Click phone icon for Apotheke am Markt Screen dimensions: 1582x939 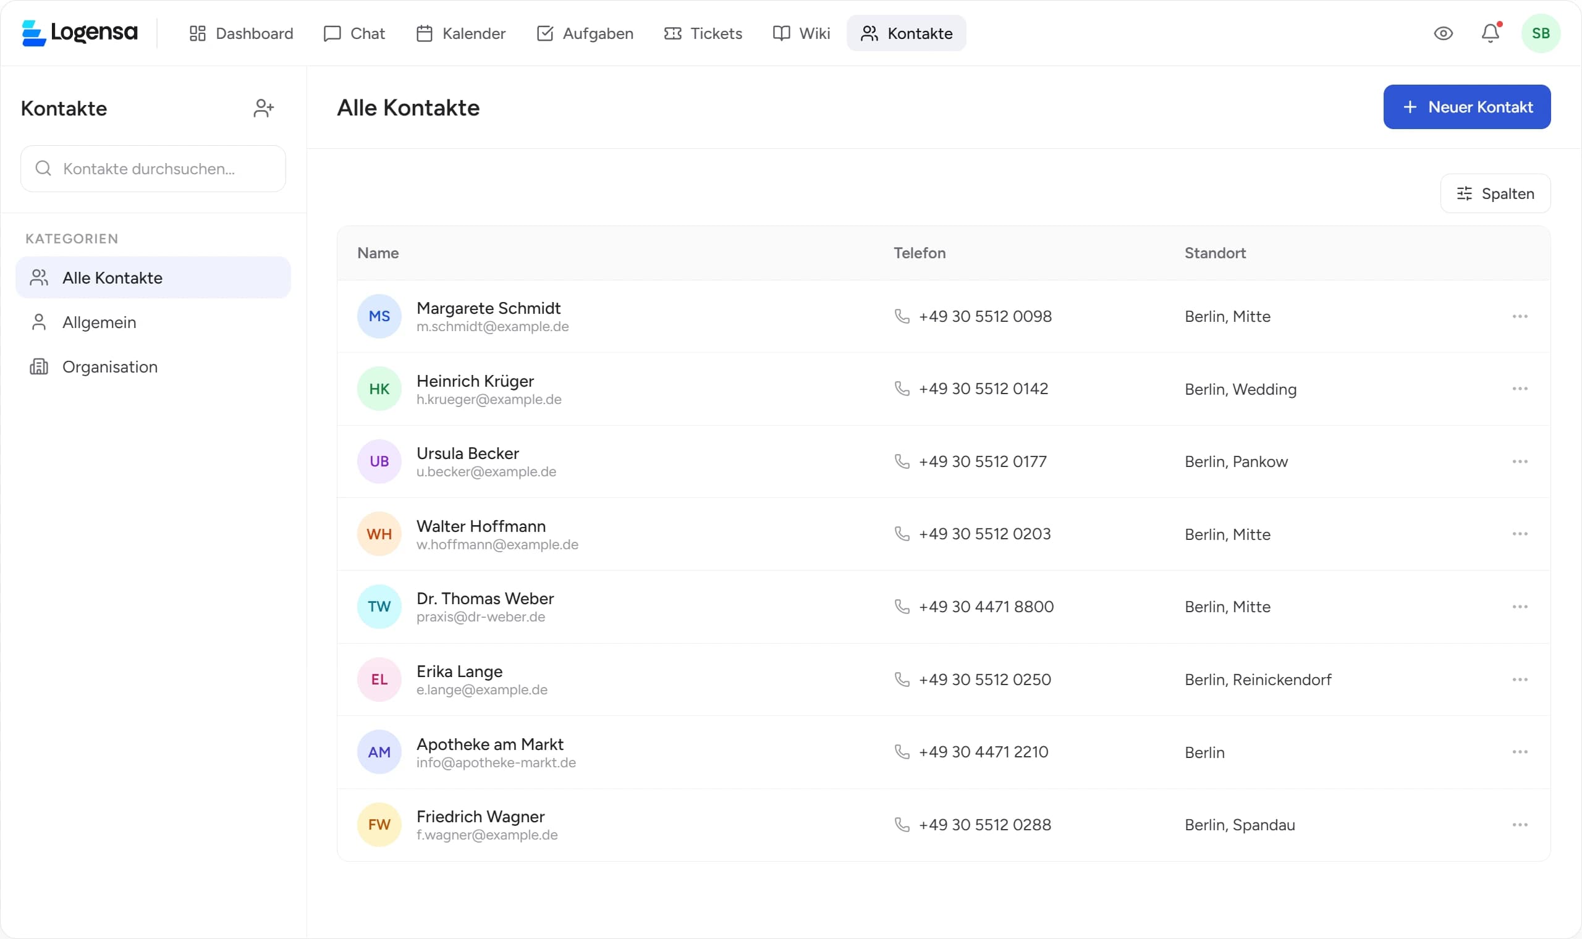[902, 752]
